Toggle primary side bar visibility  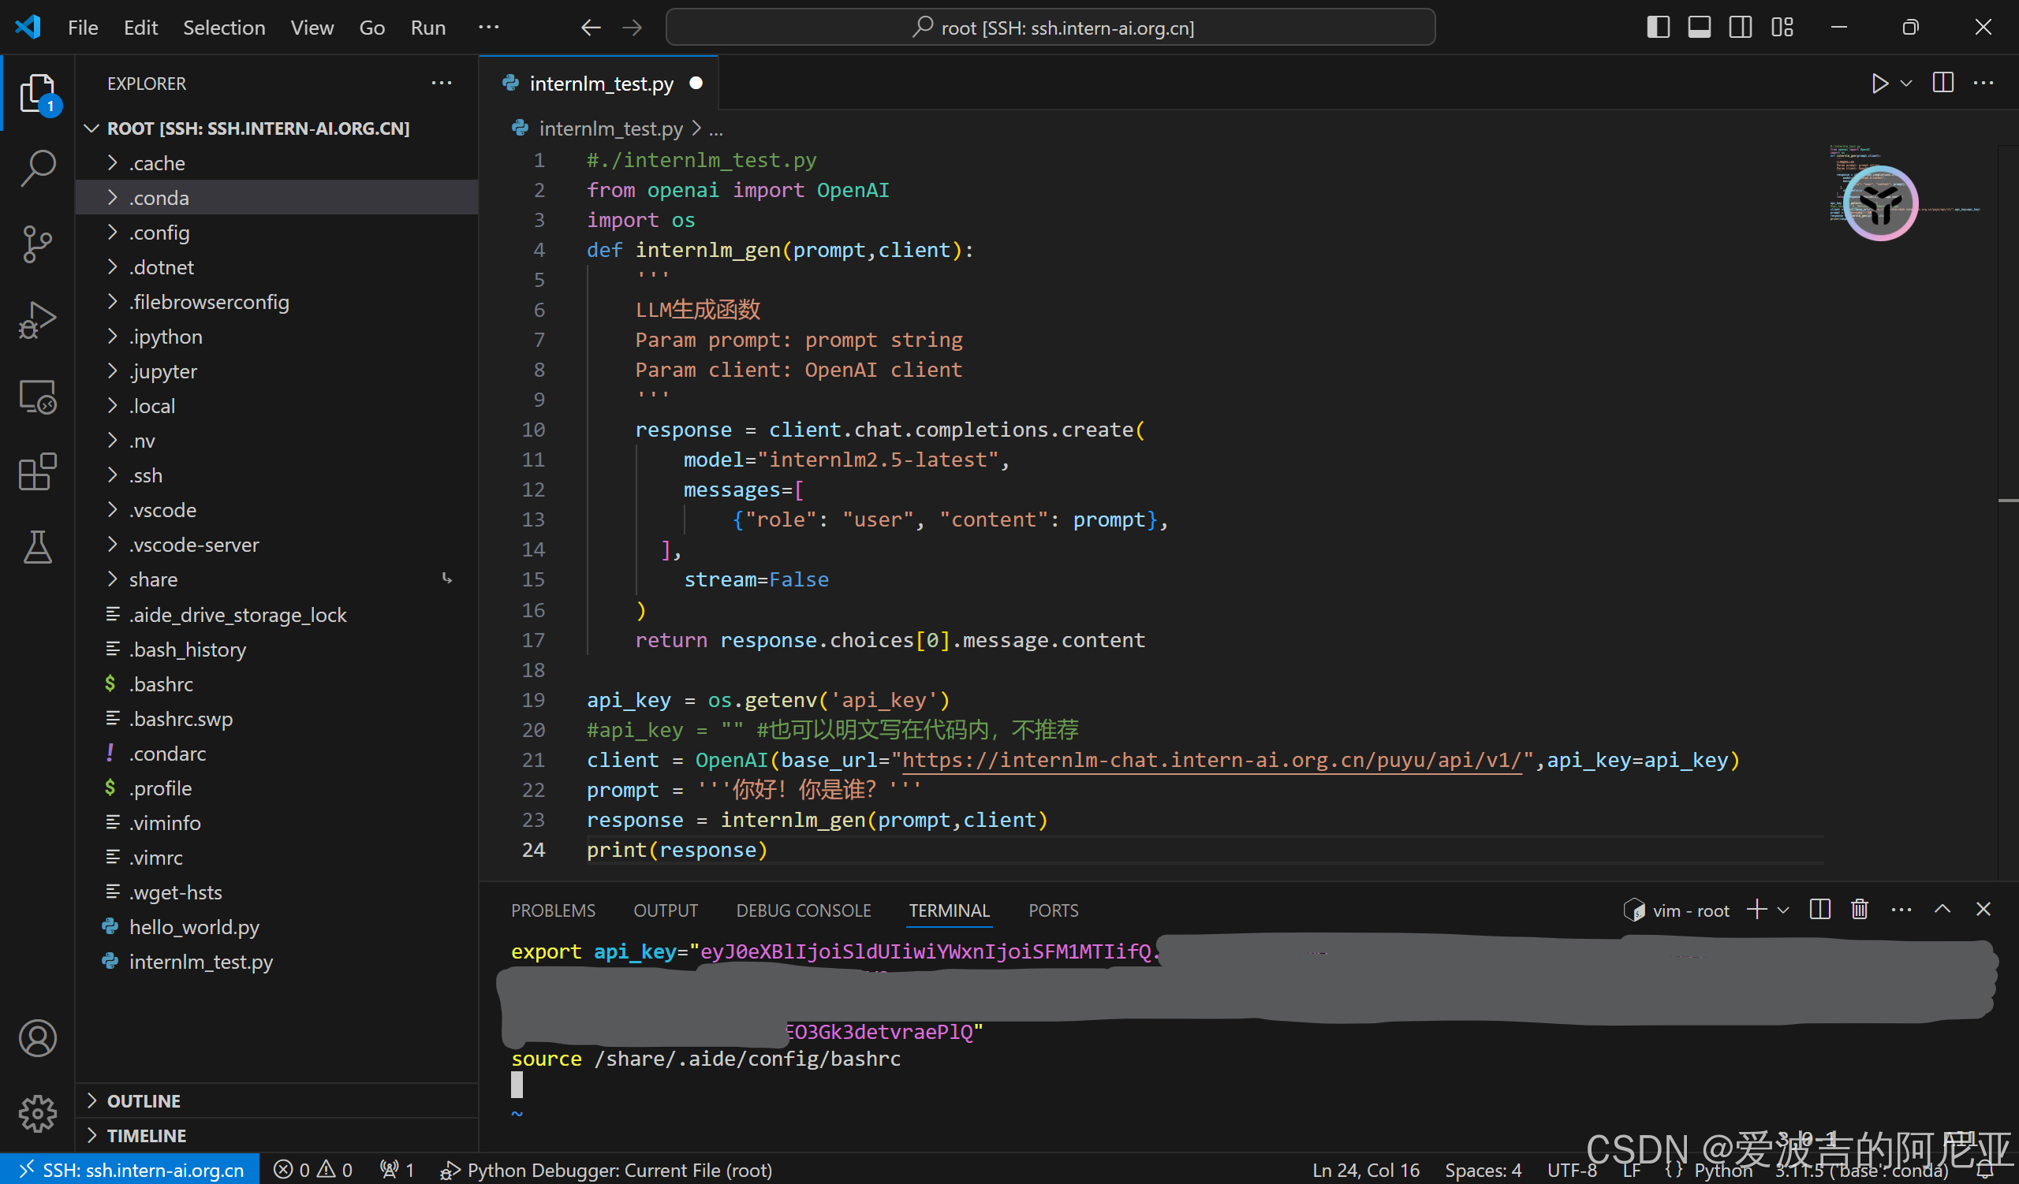[x=1658, y=28]
